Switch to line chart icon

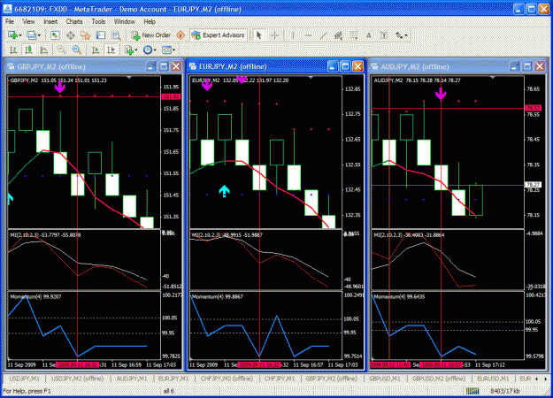43,50
